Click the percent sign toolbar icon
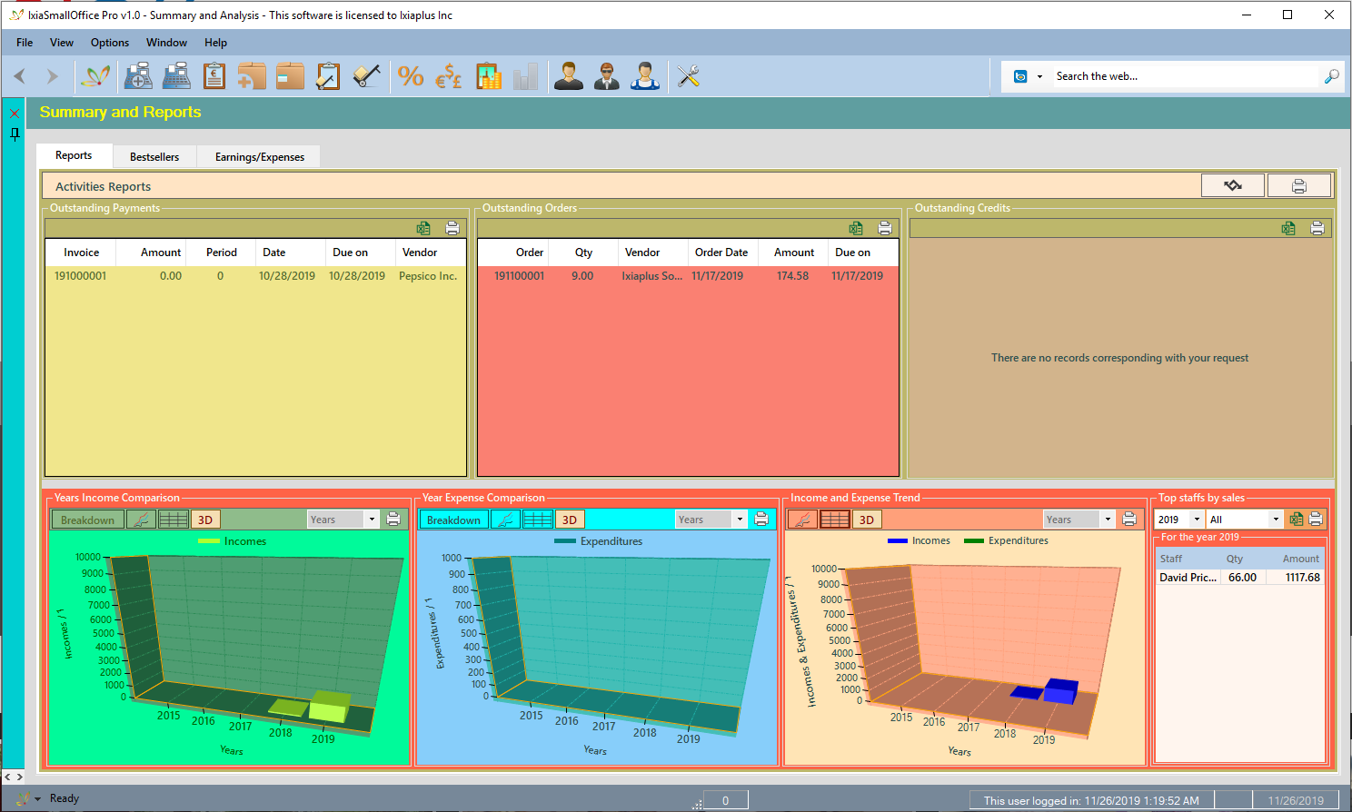 tap(411, 77)
